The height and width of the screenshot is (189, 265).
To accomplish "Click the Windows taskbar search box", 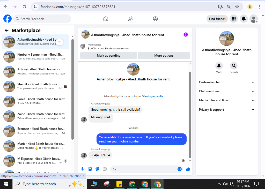I will 50,184.
